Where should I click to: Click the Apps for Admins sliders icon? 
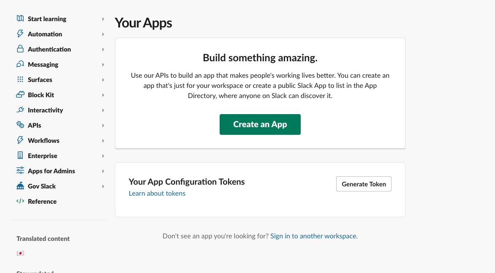[x=20, y=171]
